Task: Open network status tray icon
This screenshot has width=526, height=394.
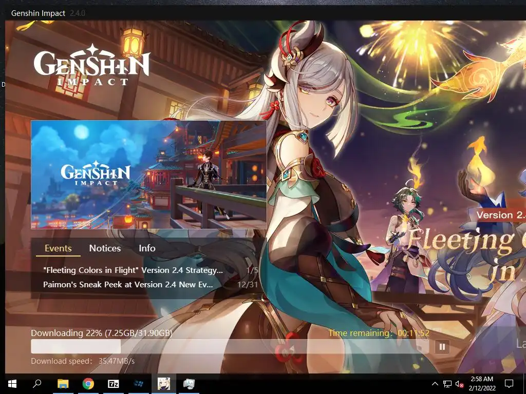Action: tap(447, 384)
